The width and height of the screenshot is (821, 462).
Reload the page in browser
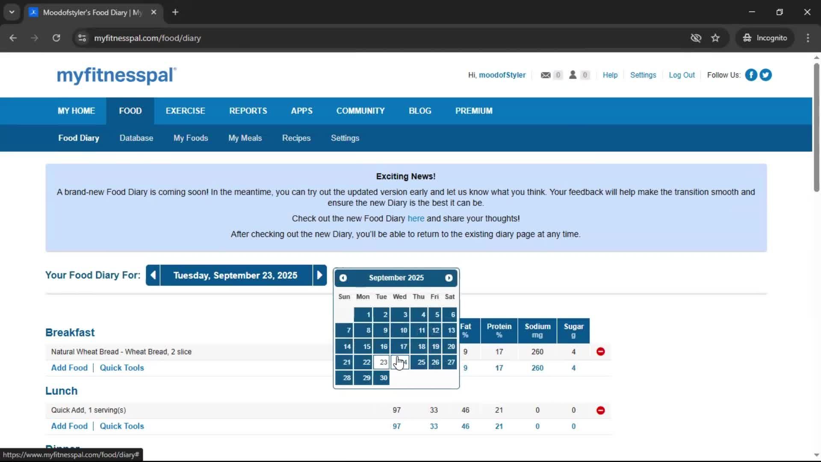click(x=56, y=38)
